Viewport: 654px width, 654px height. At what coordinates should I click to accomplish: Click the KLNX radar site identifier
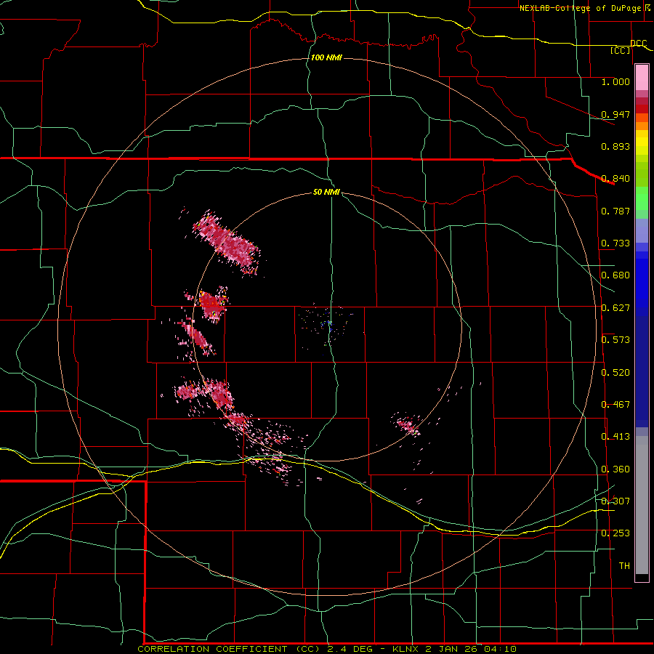click(x=405, y=649)
